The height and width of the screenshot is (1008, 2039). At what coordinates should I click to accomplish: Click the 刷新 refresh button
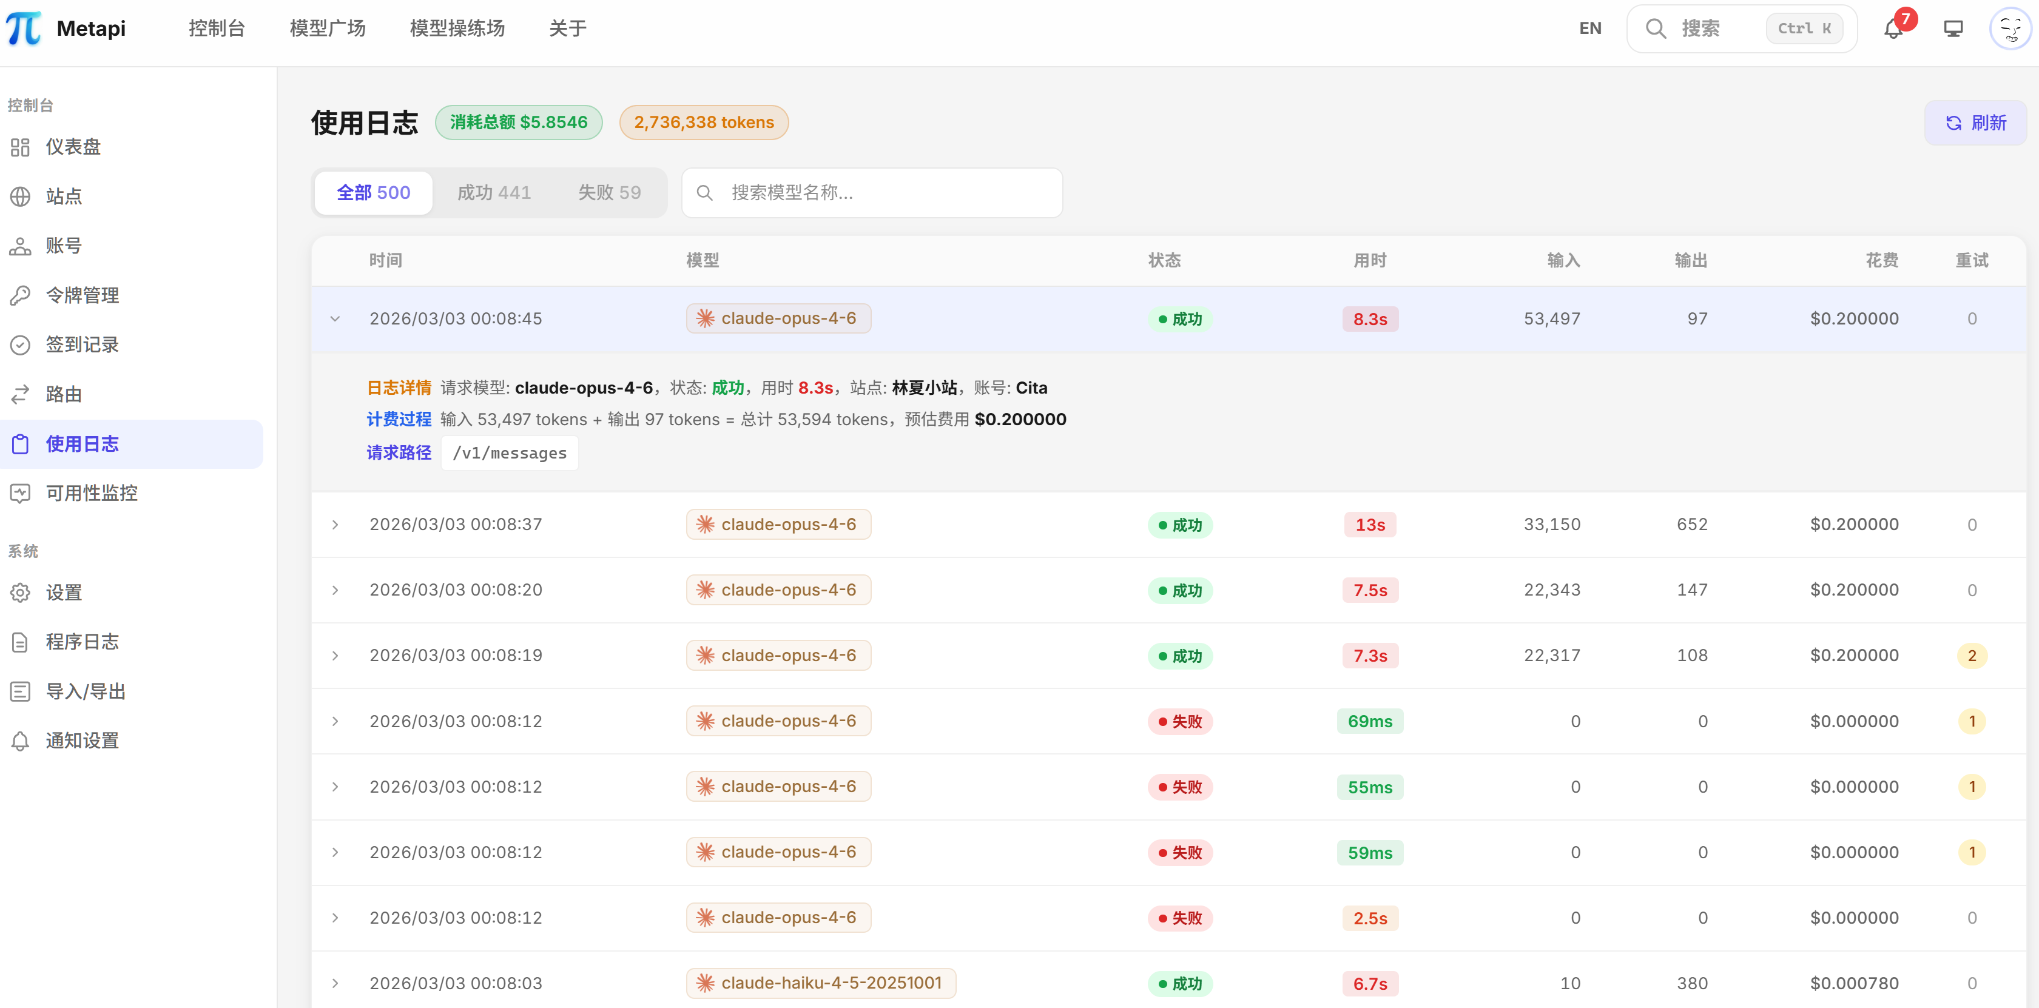pos(1975,123)
